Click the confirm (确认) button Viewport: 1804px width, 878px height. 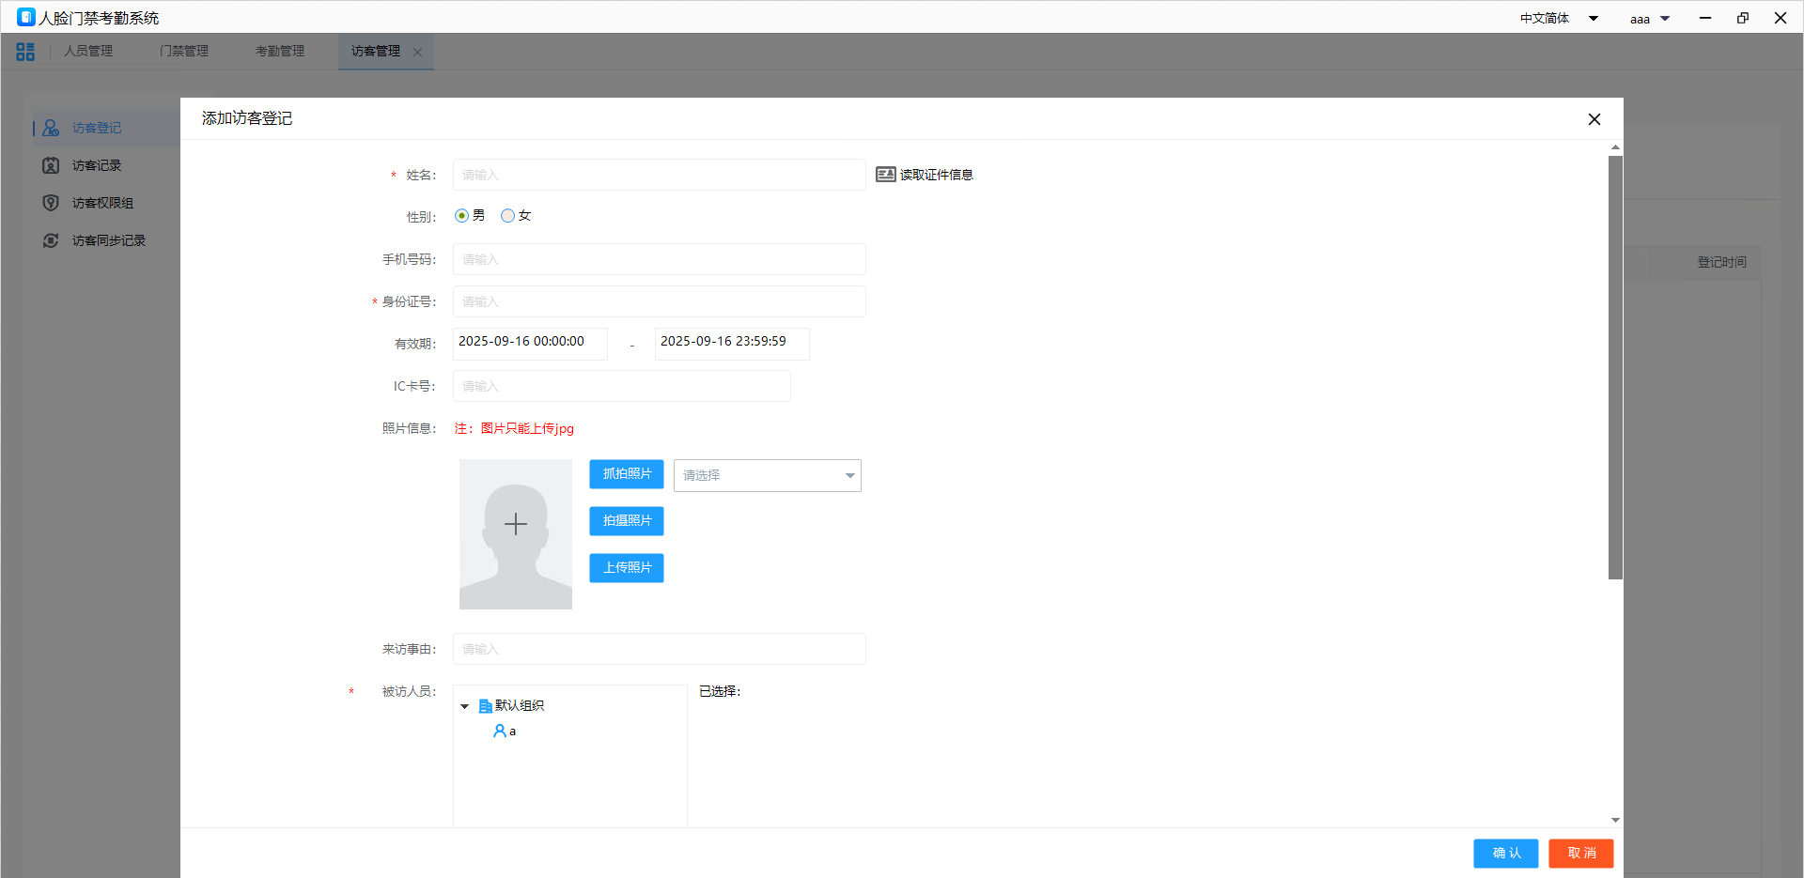coord(1505,853)
